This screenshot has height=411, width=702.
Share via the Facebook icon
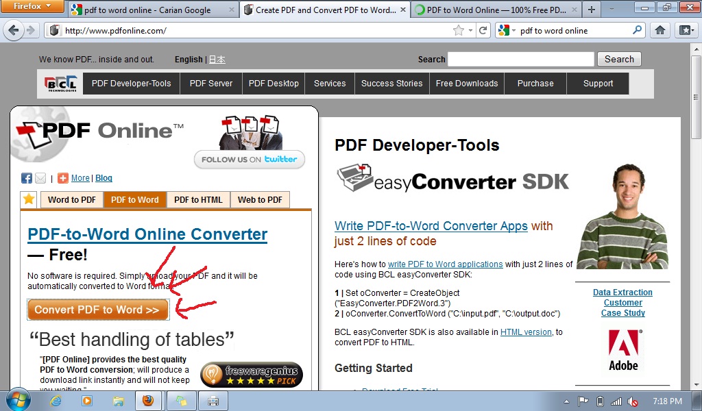27,178
